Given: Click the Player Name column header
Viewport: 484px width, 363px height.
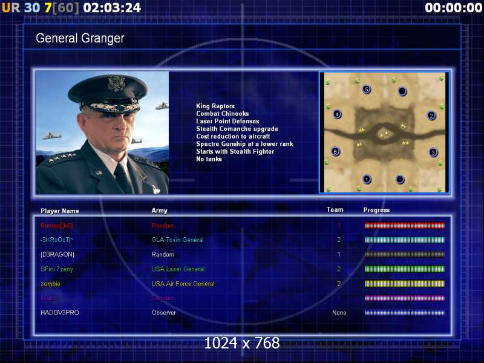Looking at the screenshot, I should click(60, 211).
